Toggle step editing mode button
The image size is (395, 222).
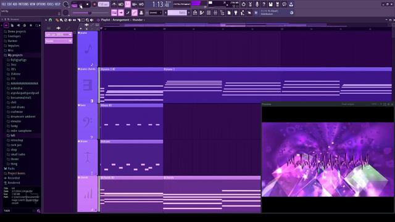coord(128,12)
